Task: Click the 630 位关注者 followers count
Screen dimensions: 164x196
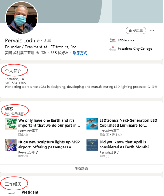Action: click(x=14, y=113)
